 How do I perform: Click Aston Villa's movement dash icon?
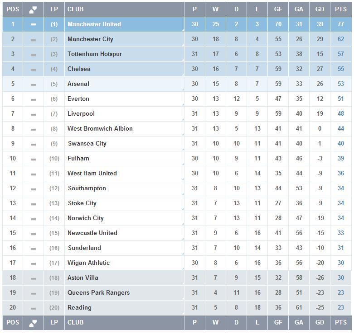point(33,278)
